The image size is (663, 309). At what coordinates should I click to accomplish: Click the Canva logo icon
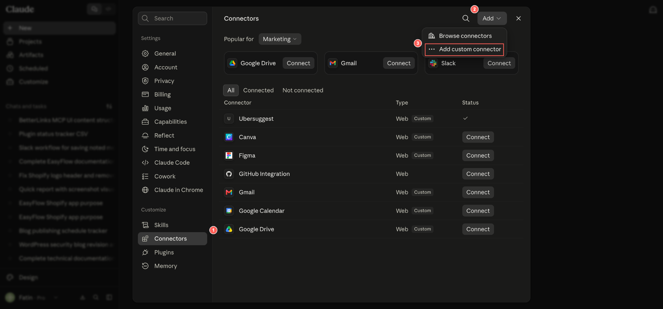click(229, 137)
